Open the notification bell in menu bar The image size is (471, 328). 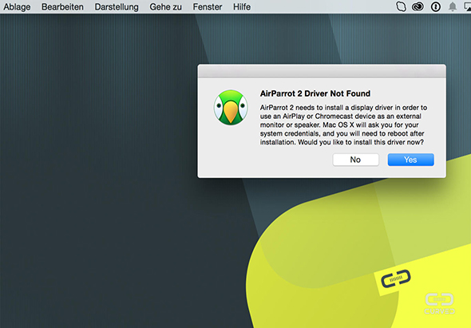[453, 6]
